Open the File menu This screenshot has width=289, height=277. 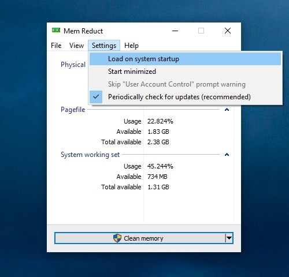click(56, 46)
